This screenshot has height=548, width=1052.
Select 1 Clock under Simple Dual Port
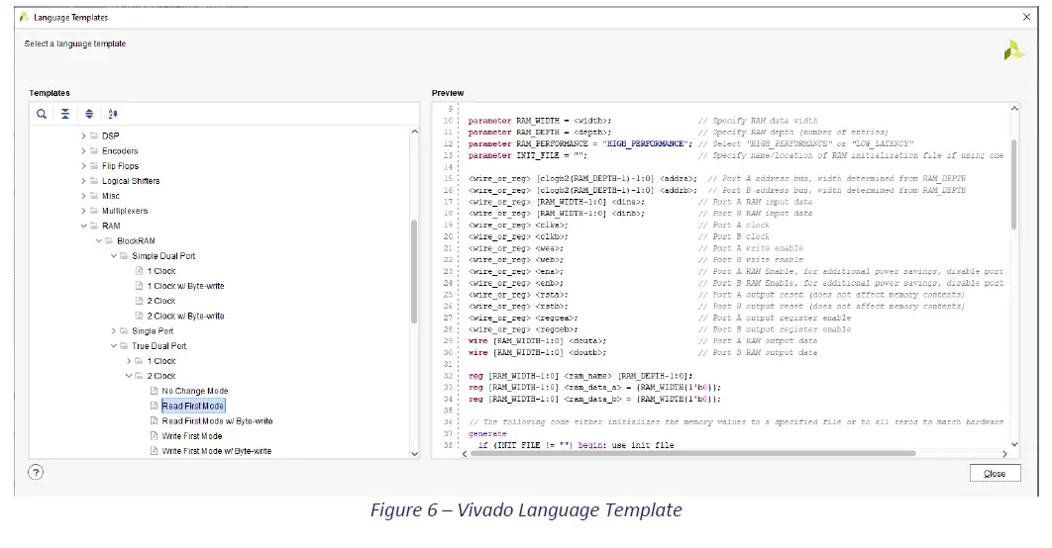pos(161,271)
